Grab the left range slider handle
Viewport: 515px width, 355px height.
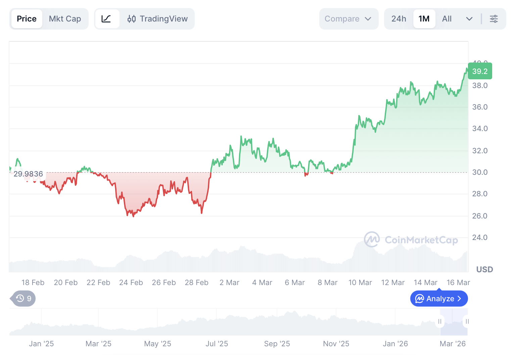[x=440, y=321]
